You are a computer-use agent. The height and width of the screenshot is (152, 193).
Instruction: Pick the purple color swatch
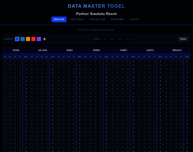(39, 39)
